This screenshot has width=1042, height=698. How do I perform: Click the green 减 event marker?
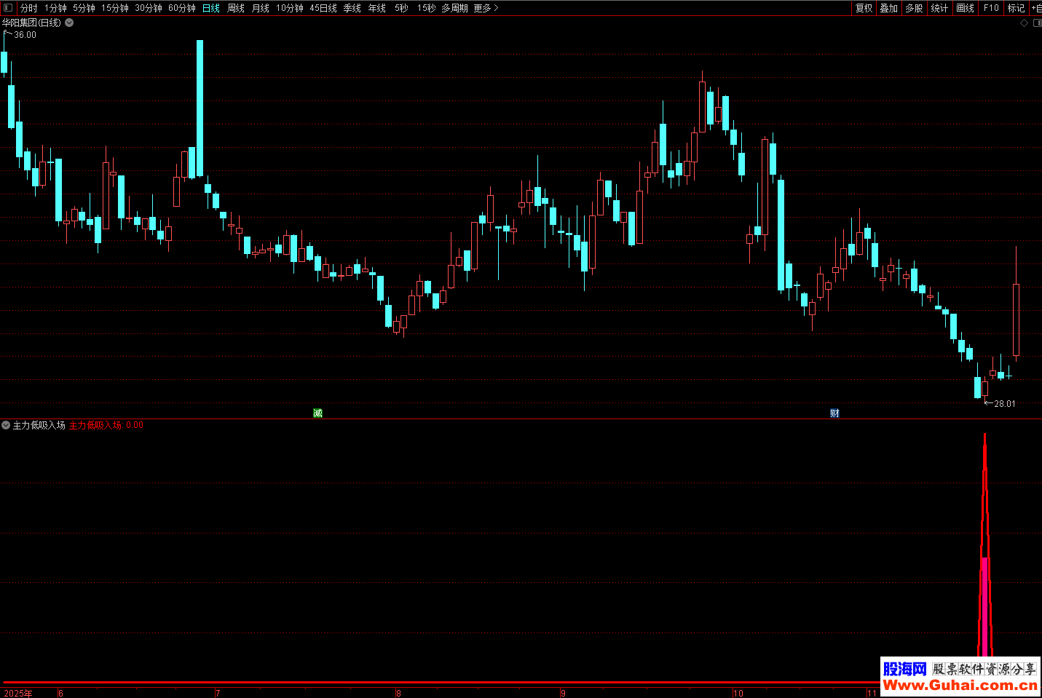click(317, 413)
